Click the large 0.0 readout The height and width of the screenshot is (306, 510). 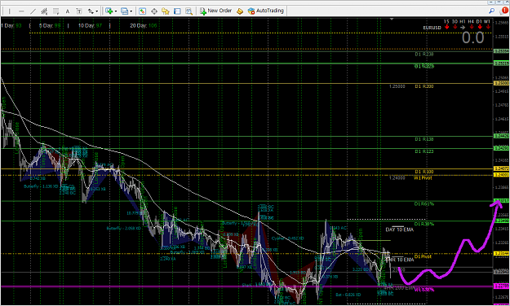click(x=473, y=38)
